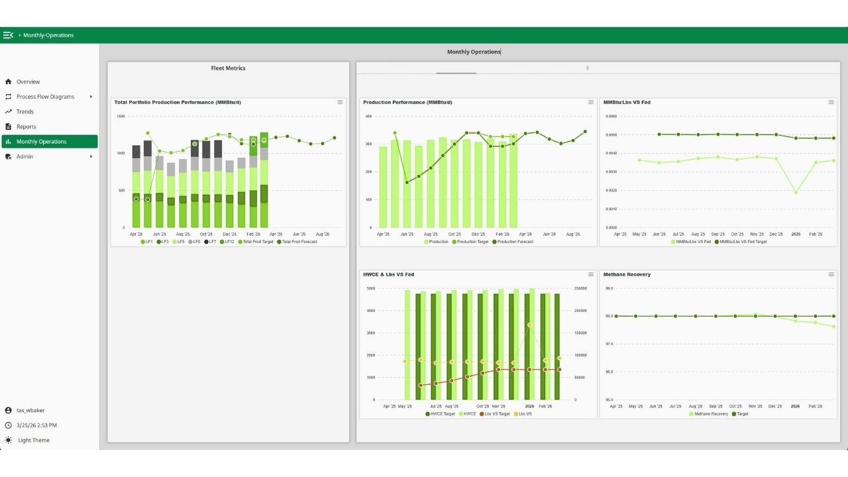
Task: Click the Reports document icon
Action: [x=9, y=127]
